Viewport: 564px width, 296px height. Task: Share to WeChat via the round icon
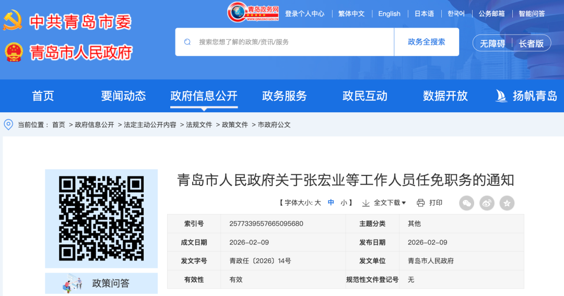point(466,203)
